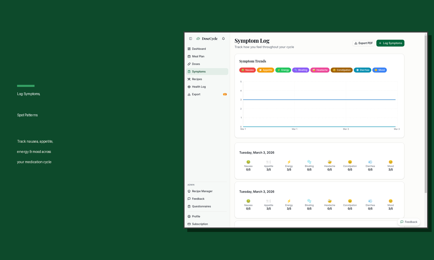The height and width of the screenshot is (260, 434).
Task: Click the Export PDF button
Action: pyautogui.click(x=364, y=43)
